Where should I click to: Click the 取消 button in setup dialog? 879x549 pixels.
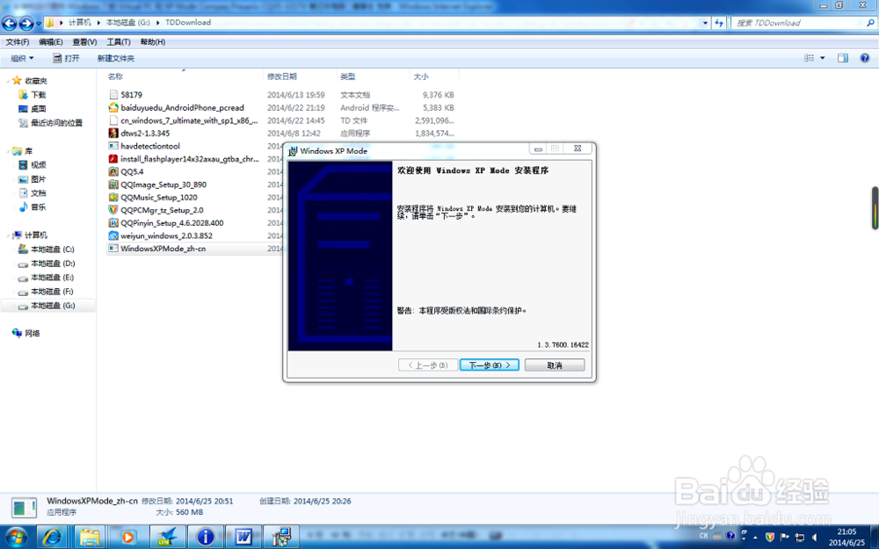pos(555,365)
